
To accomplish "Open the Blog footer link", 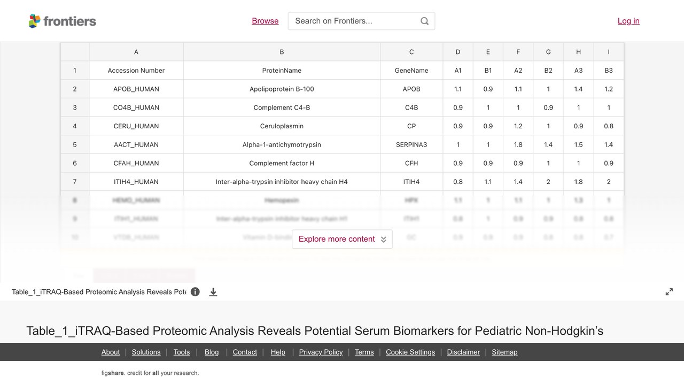I will [x=212, y=352].
